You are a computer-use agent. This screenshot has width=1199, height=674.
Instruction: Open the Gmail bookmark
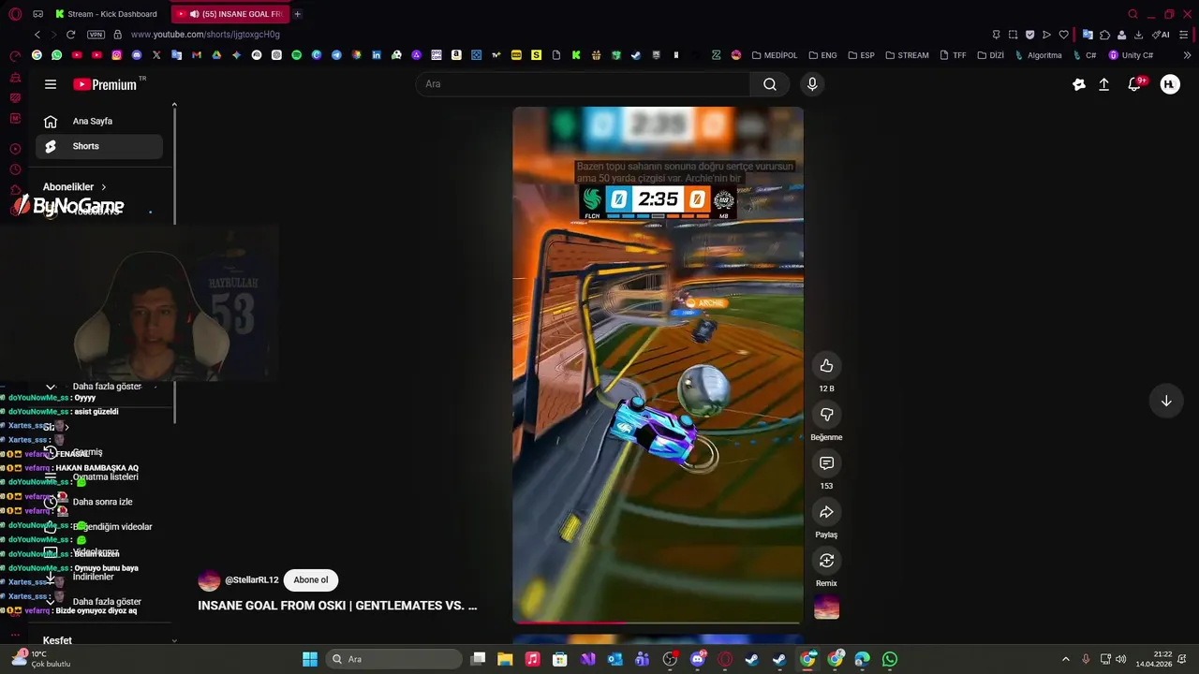(197, 55)
